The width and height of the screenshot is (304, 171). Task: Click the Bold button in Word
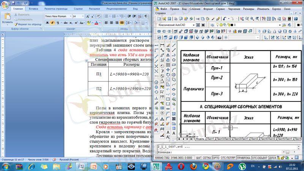coord(47,23)
